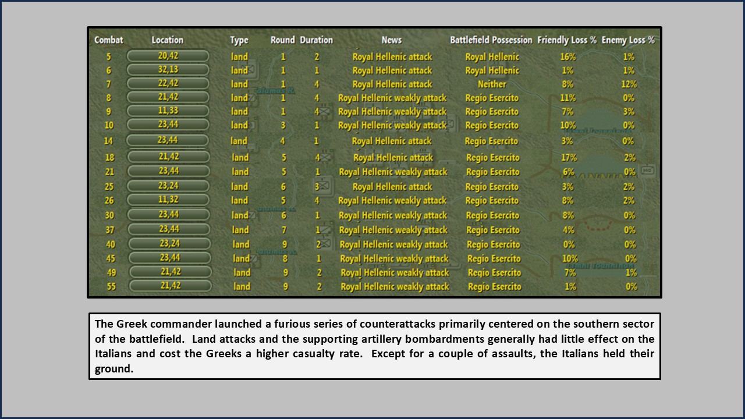Select the Royal Hellenic attack news entry for combat 14

(x=391, y=140)
